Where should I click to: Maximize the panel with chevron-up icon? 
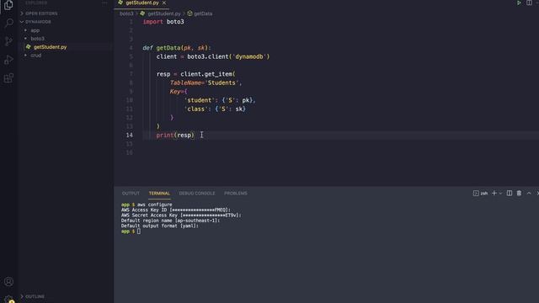pos(529,193)
